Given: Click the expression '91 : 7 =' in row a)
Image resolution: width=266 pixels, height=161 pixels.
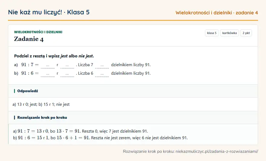Looking at the screenshot, I should 30,65.
